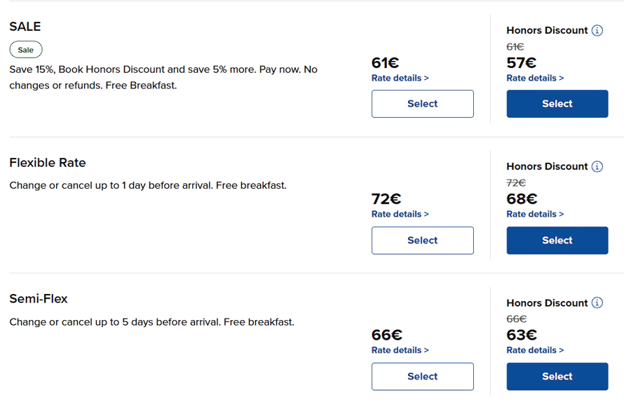
Task: Select the 72€ Flexible Rate
Action: 422,240
